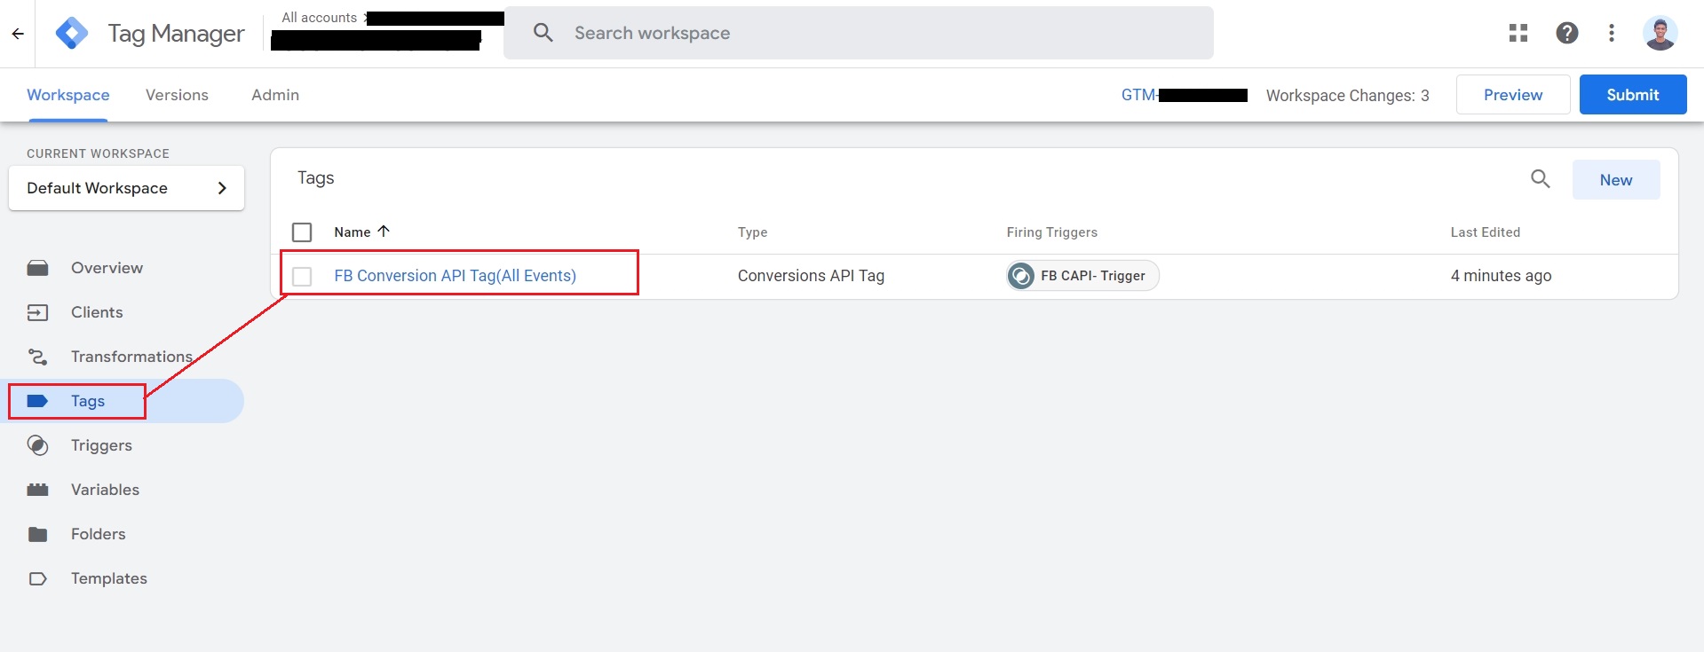1704x652 pixels.
Task: Click the Preview button
Action: click(1513, 95)
